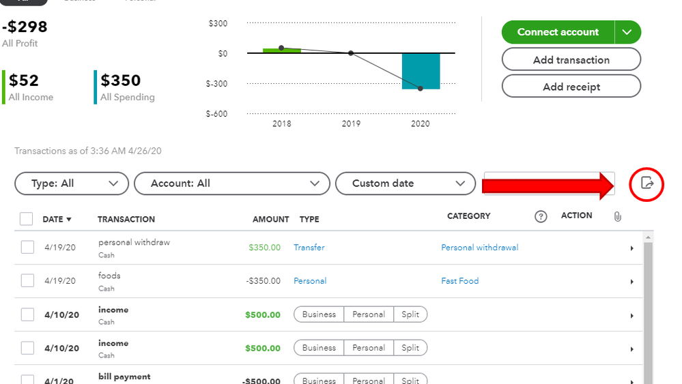
Task: Click the Add receipt button
Action: [571, 87]
